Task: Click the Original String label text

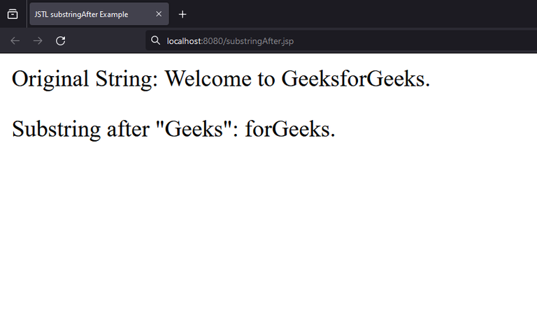Action: [x=85, y=80]
